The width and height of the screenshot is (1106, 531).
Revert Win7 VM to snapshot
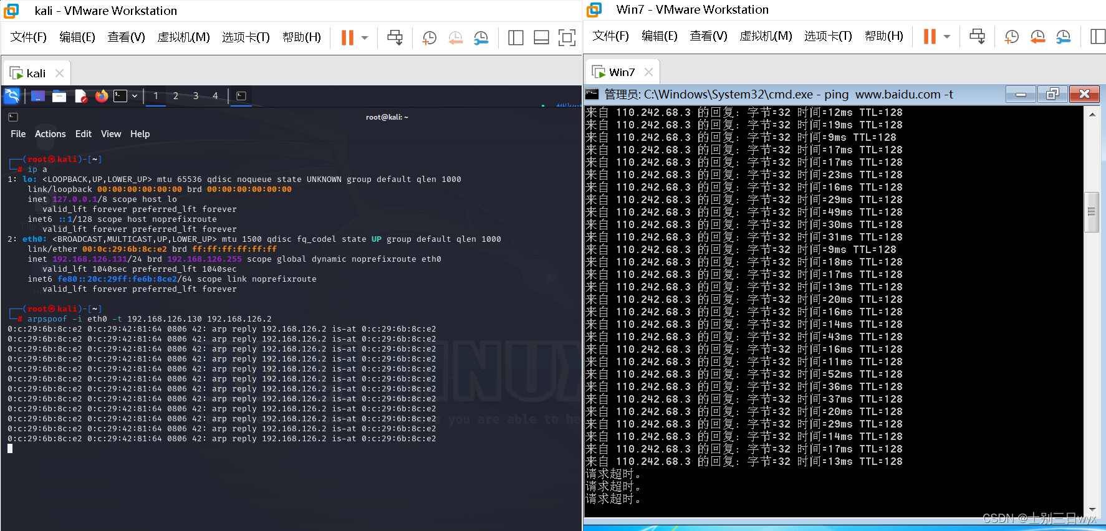pos(1037,36)
